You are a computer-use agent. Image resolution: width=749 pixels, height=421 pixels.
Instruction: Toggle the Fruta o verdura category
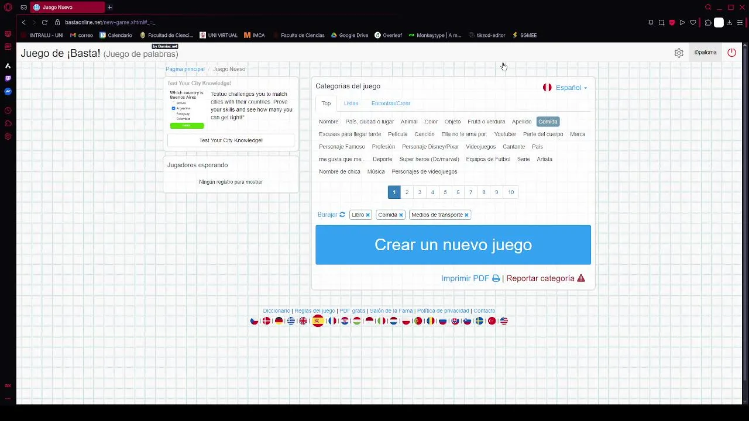pyautogui.click(x=486, y=122)
